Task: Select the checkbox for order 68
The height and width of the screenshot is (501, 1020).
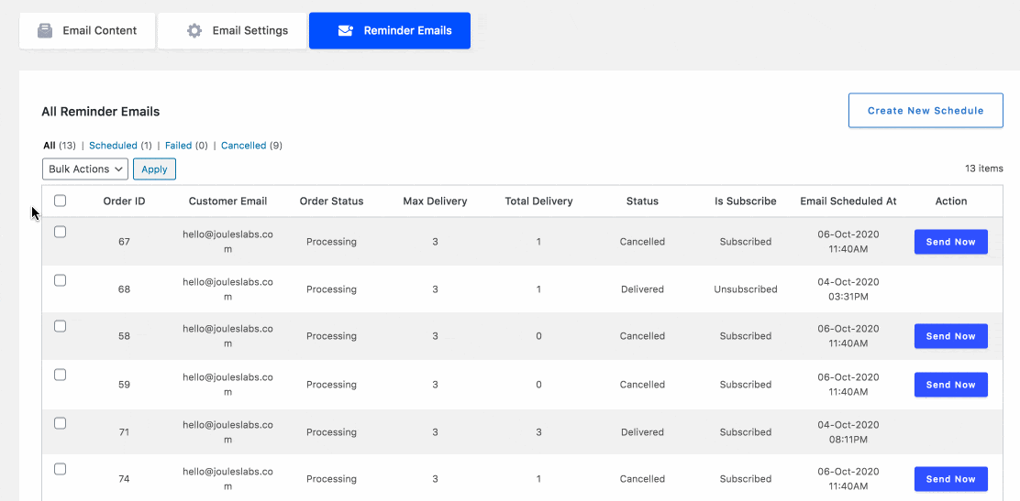Action: pos(61,280)
